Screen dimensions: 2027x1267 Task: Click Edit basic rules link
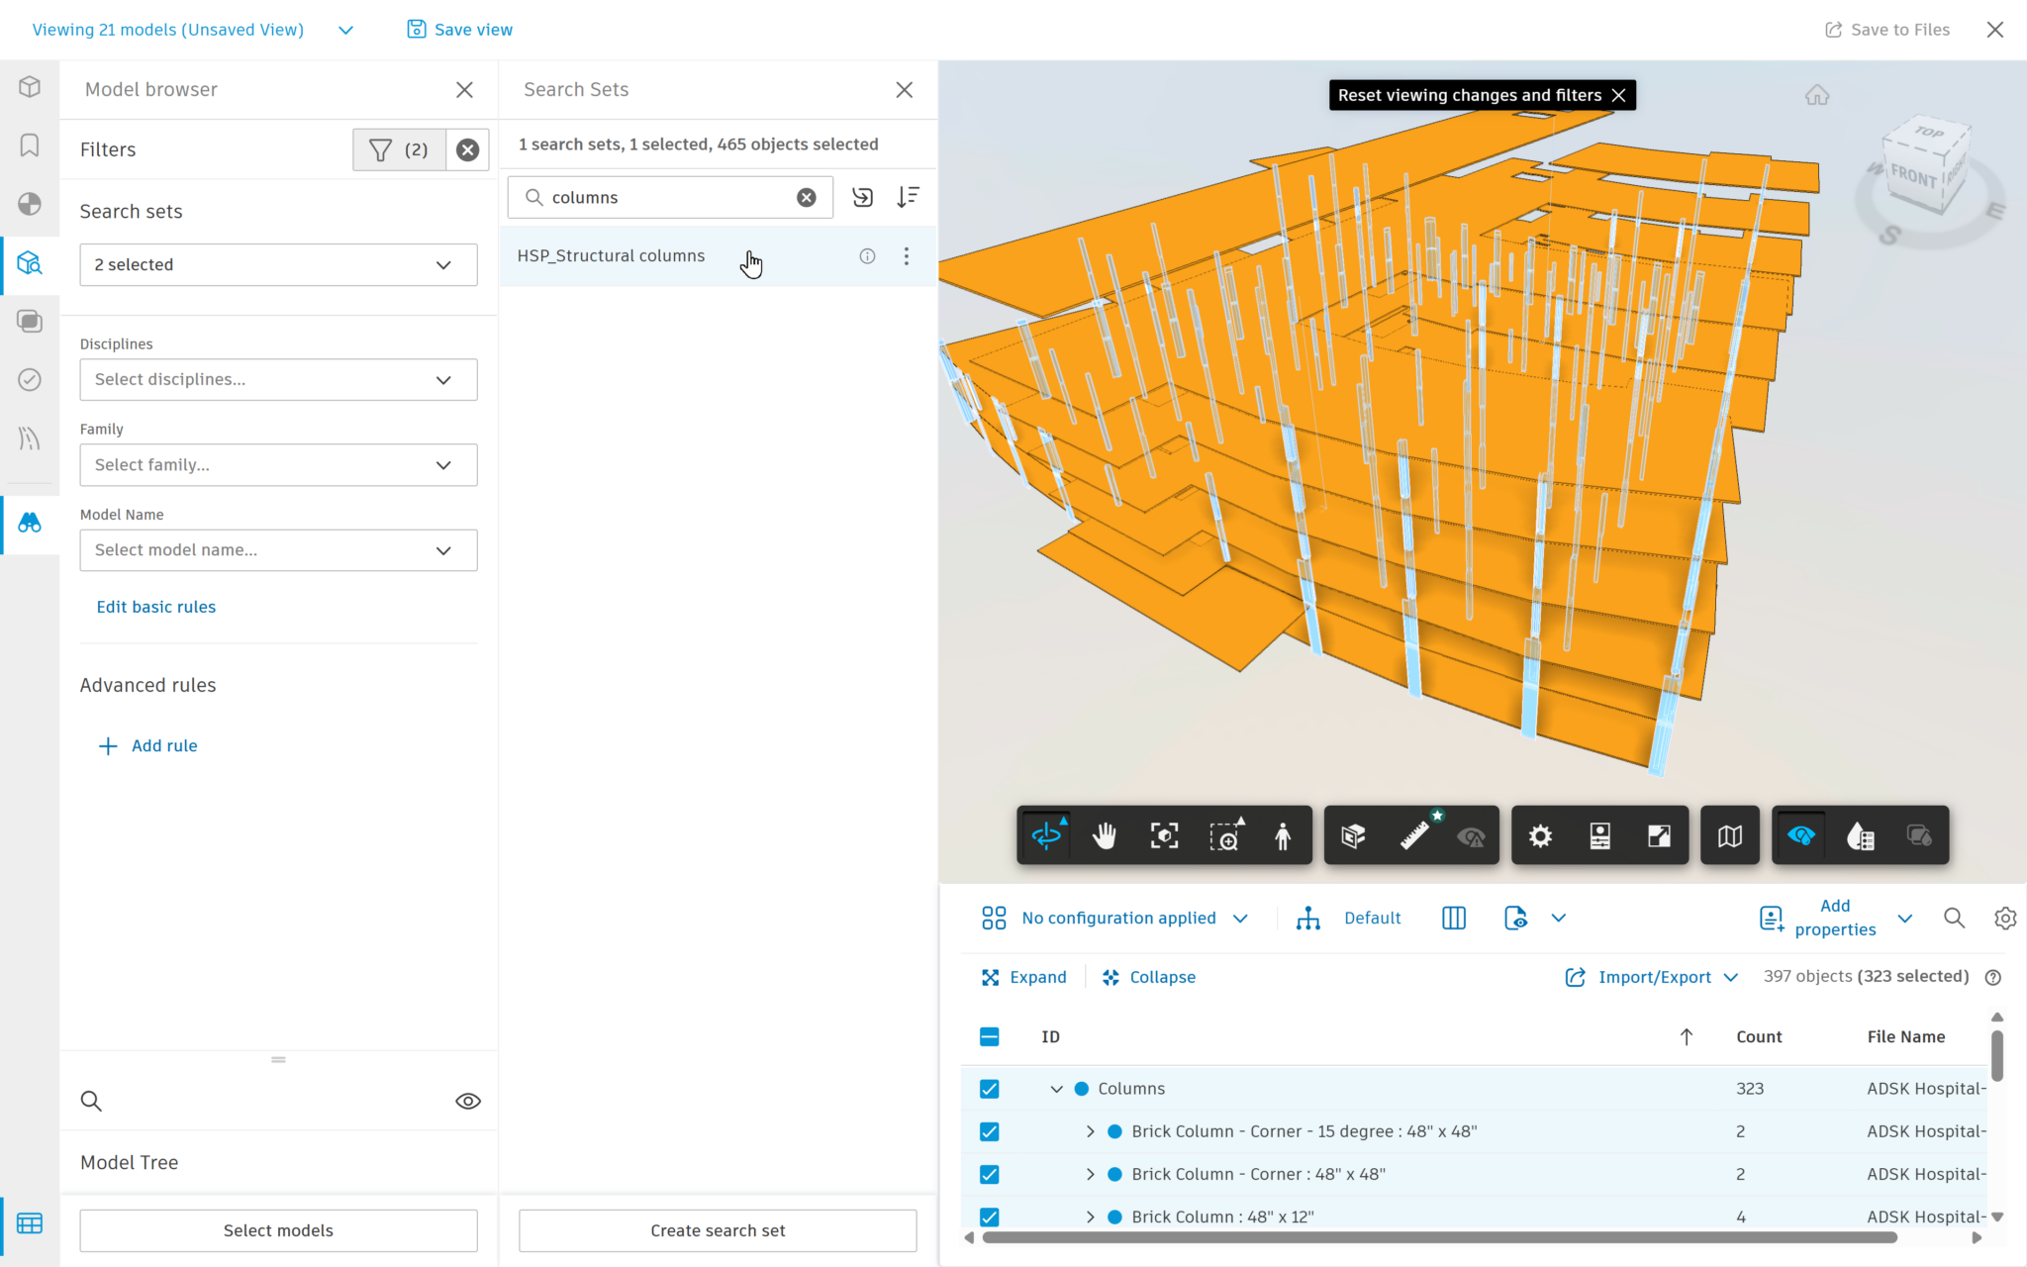(x=156, y=607)
